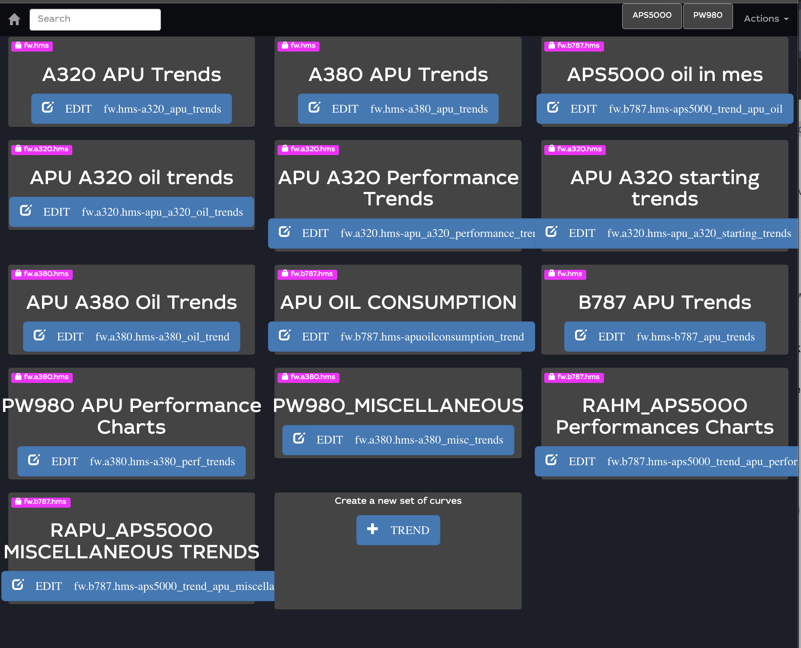Click text fw.hms-a380_apu_trends
801x648 pixels.
tap(429, 109)
